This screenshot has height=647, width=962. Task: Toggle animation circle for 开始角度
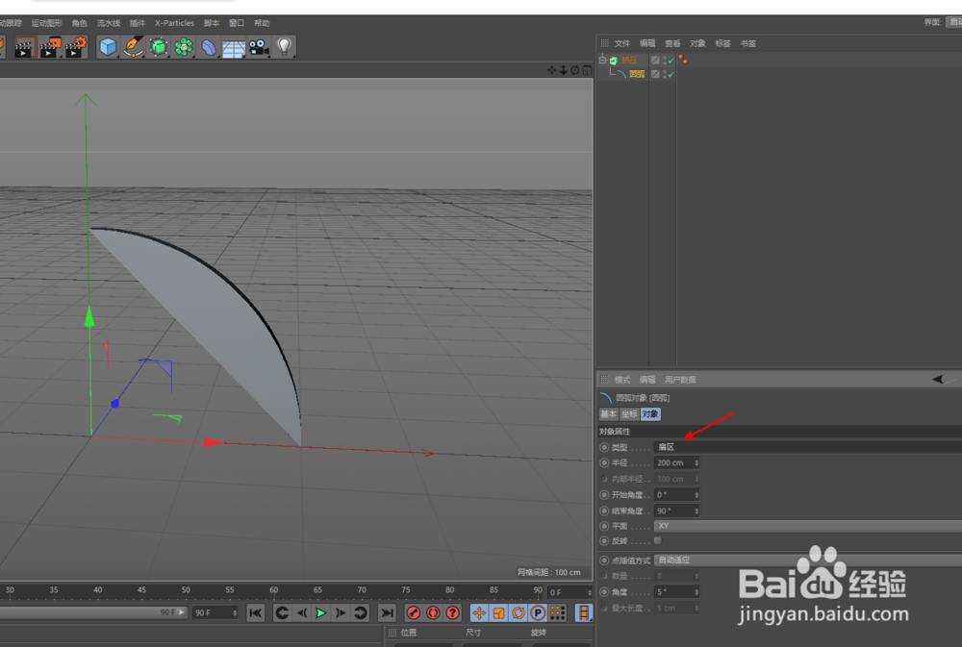coord(604,495)
